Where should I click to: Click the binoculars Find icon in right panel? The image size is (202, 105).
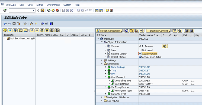coord(186,31)
